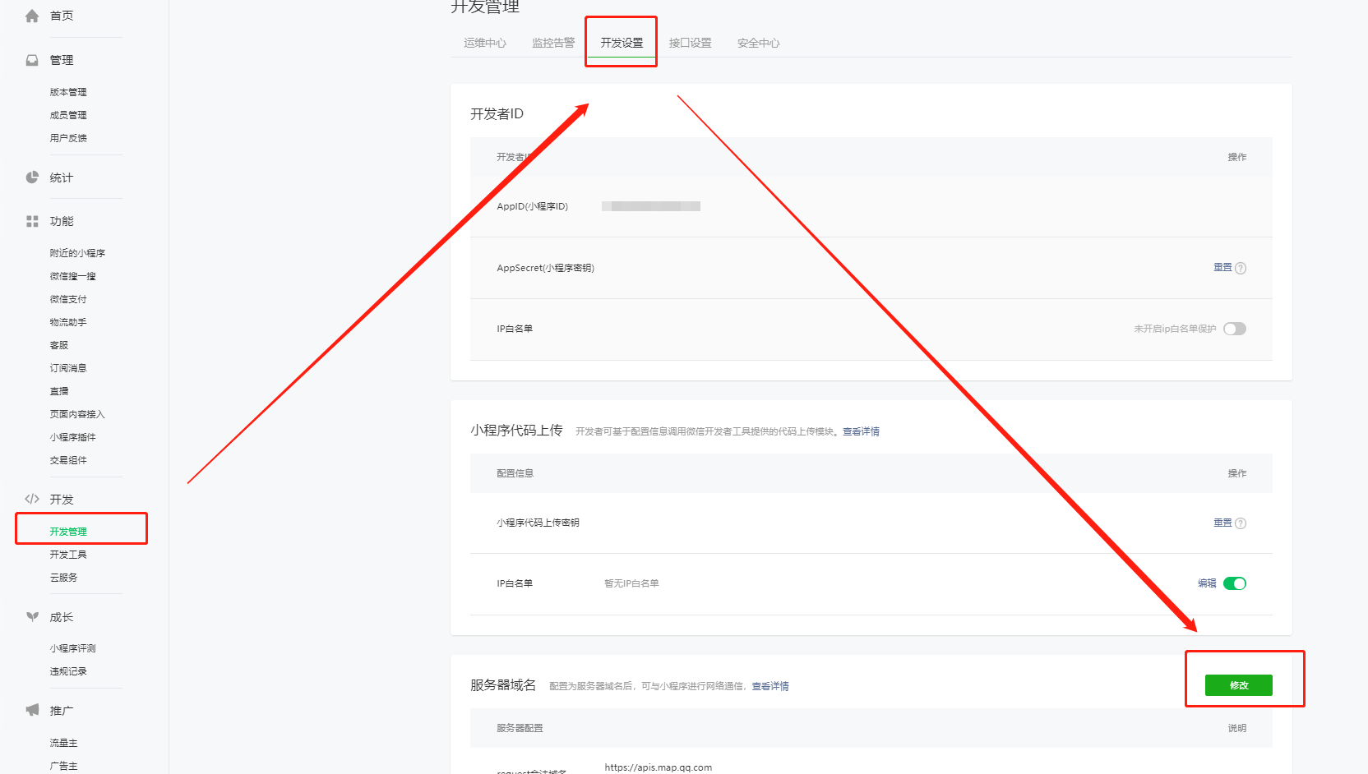
Task: Select 开发管理 in the sidebar
Action: tap(68, 532)
